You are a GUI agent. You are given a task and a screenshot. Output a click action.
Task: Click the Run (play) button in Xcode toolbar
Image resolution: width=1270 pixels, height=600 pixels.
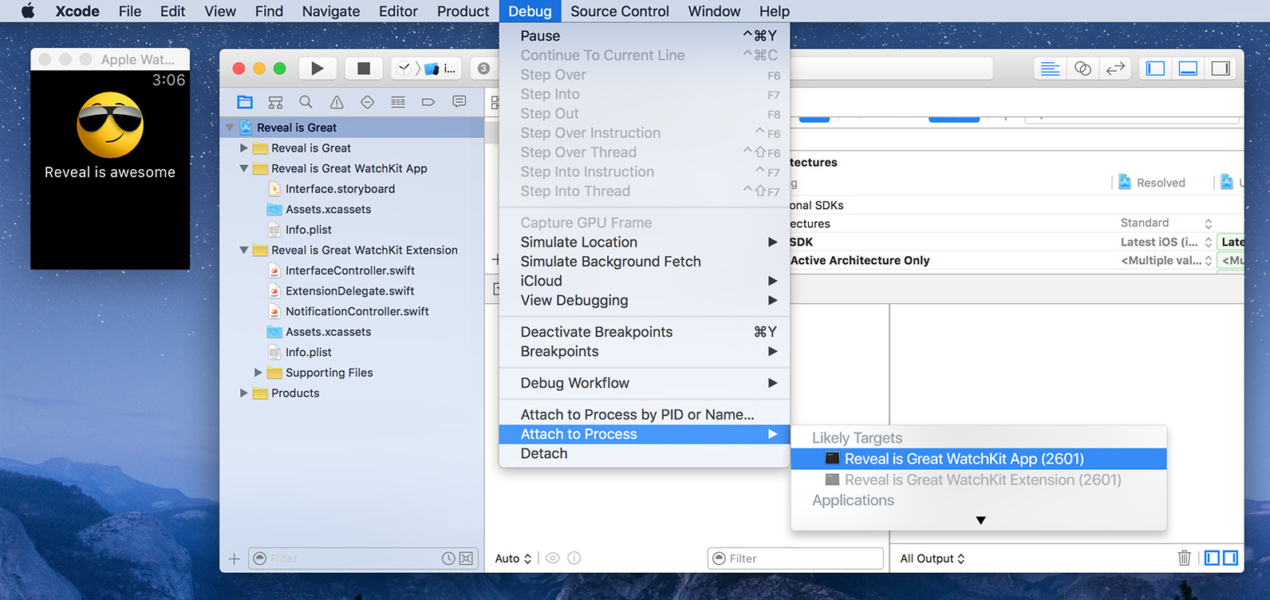(317, 69)
